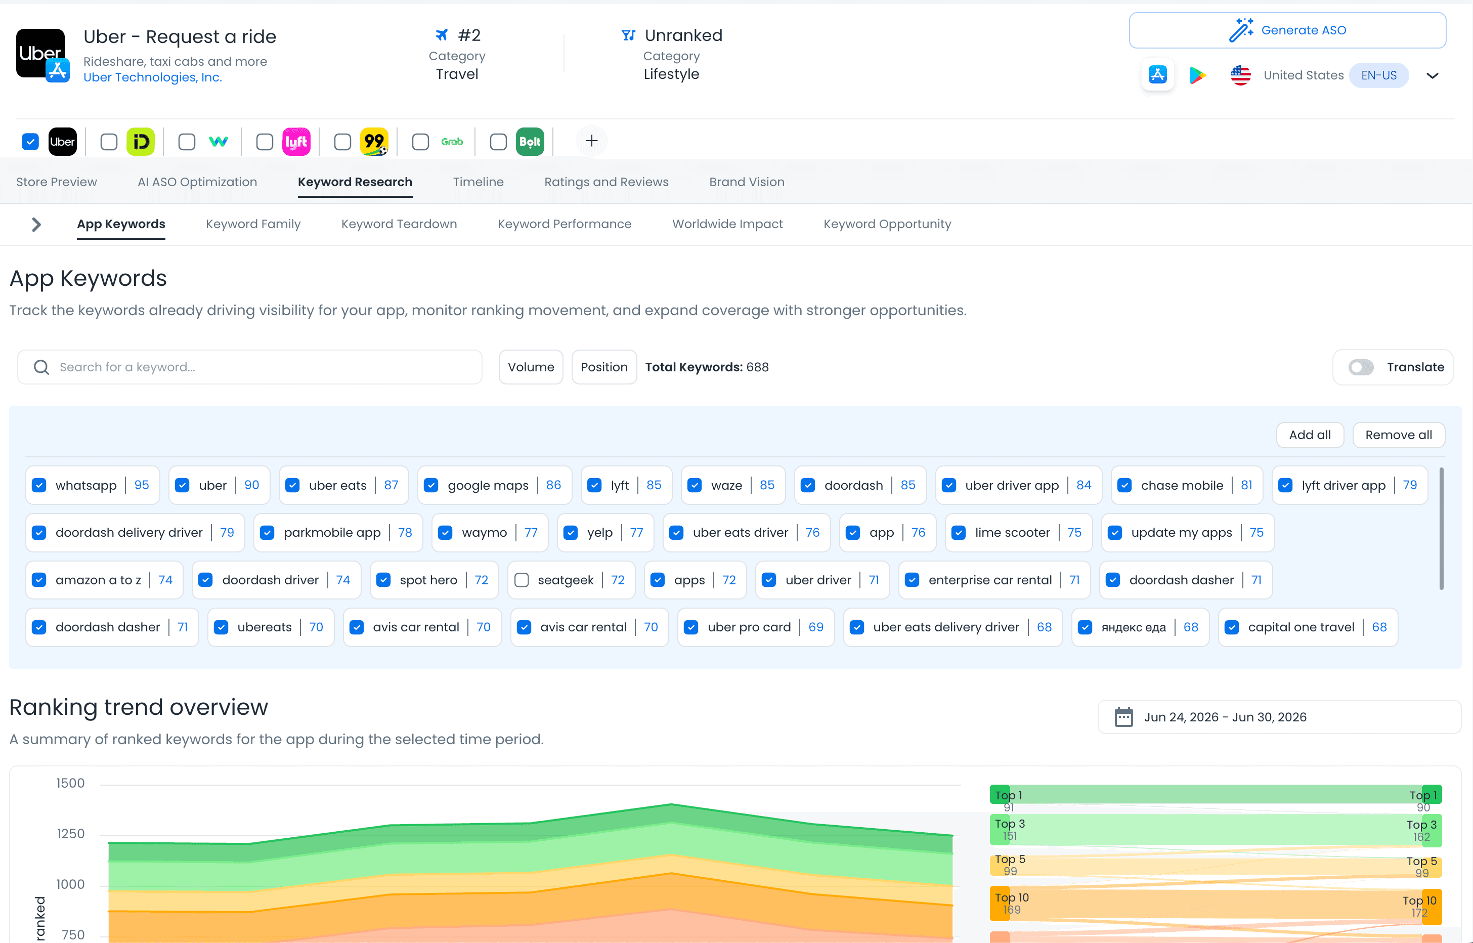This screenshot has height=943, width=1473.
Task: Open the Brand Vision tab
Action: [747, 182]
